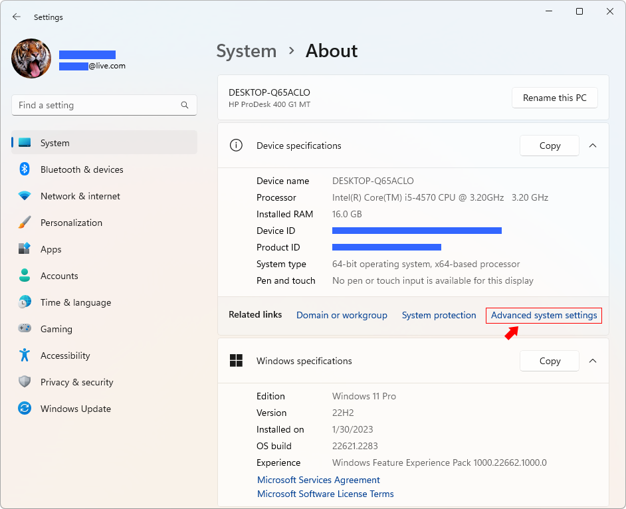Open Bluetooth & devices icon
This screenshot has height=509, width=626.
pyautogui.click(x=25, y=169)
